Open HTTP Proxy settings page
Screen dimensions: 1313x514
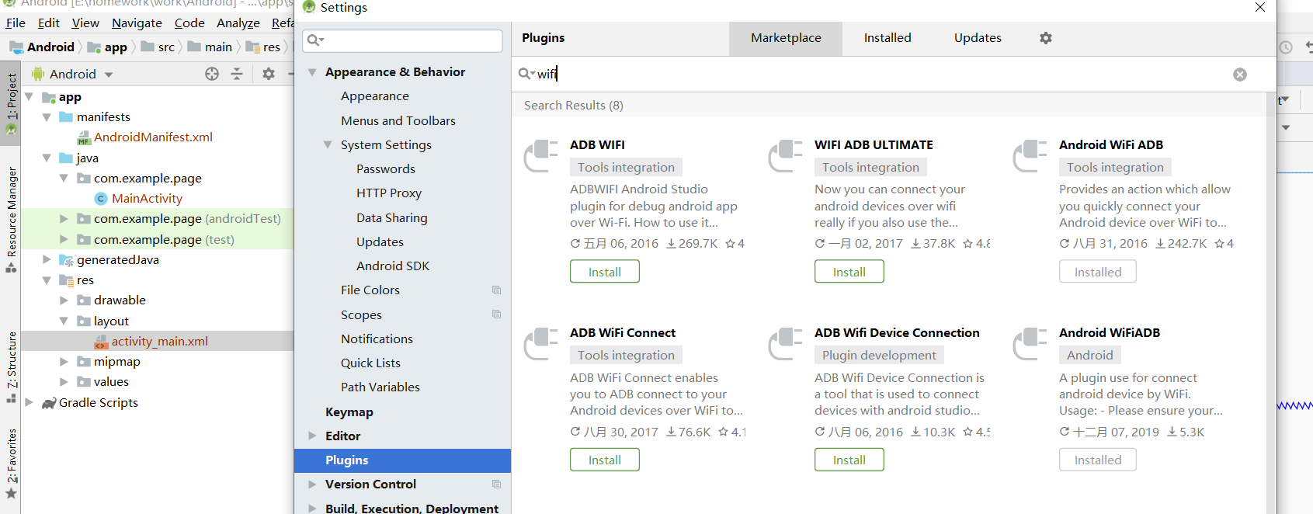tap(389, 193)
